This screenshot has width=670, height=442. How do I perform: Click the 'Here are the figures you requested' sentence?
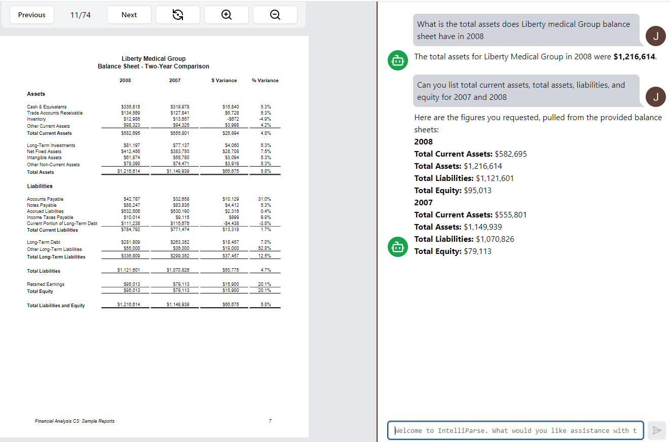click(x=538, y=124)
